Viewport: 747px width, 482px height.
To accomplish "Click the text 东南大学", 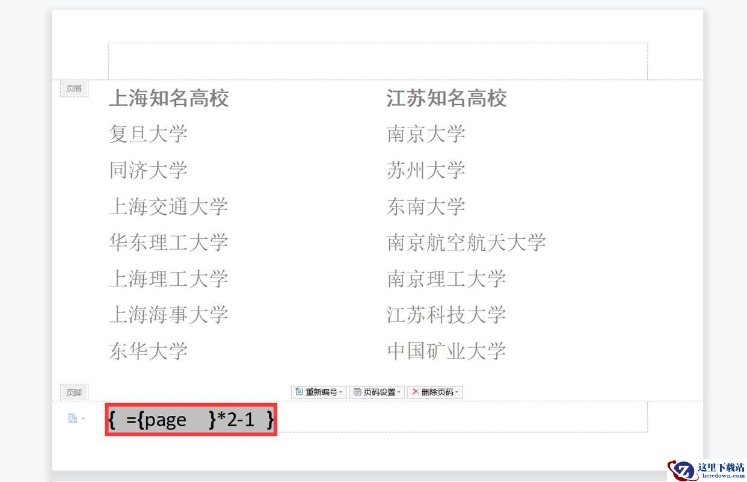I will 426,206.
